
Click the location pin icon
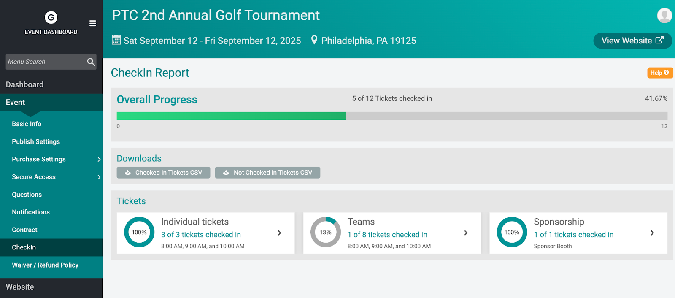click(314, 40)
